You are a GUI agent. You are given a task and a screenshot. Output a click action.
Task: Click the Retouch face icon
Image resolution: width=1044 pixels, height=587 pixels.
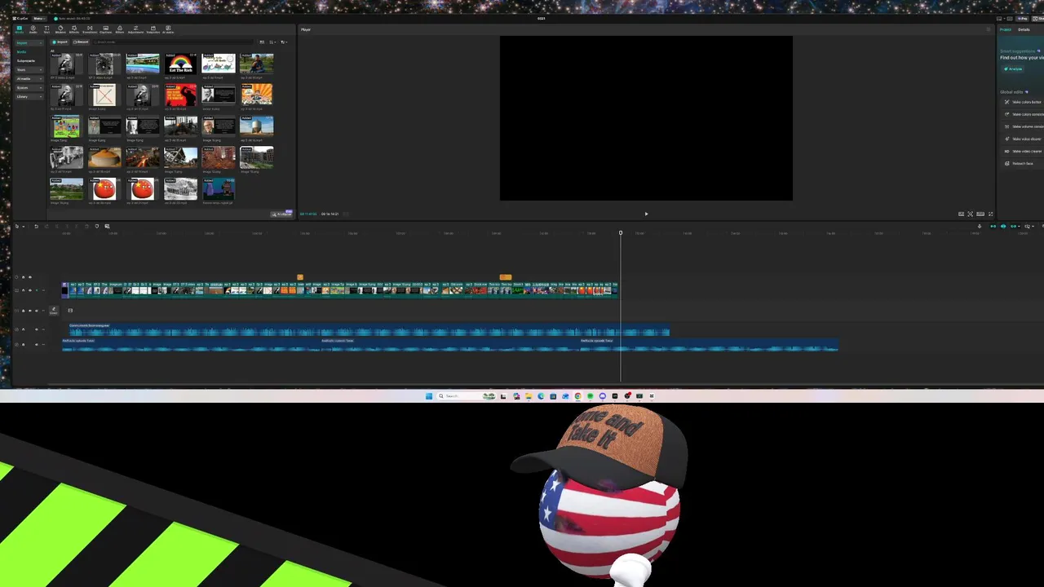coord(1007,164)
